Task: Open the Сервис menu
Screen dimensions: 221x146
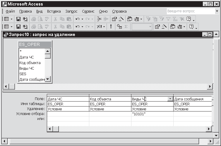Action: pos(88,11)
